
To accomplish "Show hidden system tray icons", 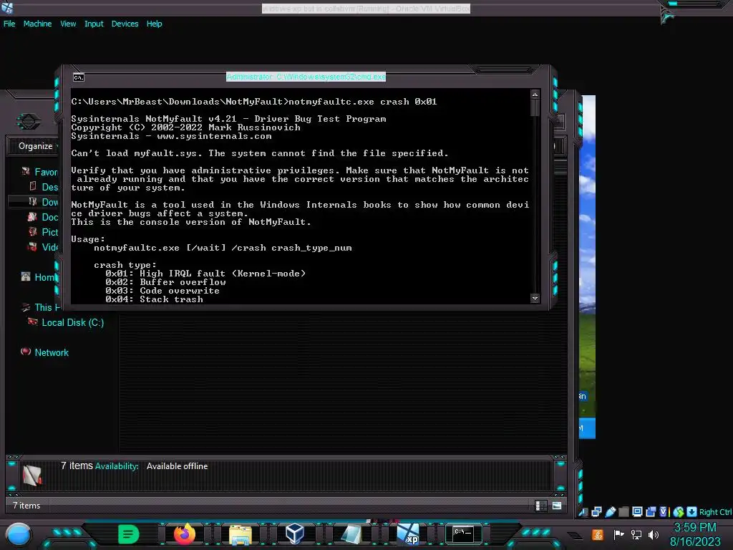I will 575,536.
